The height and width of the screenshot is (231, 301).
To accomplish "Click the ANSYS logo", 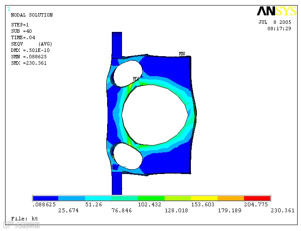I will [x=276, y=11].
